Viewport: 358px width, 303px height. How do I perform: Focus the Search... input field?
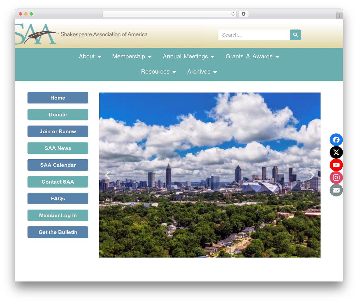click(x=254, y=35)
